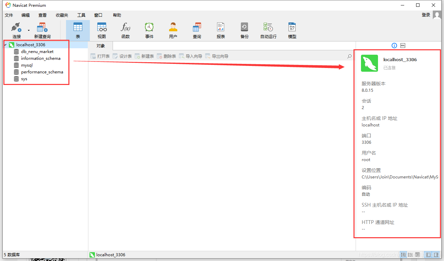Image resolution: width=444 pixels, height=261 pixels.
Task: Select the db_nenu_market database
Action: (x=37, y=52)
